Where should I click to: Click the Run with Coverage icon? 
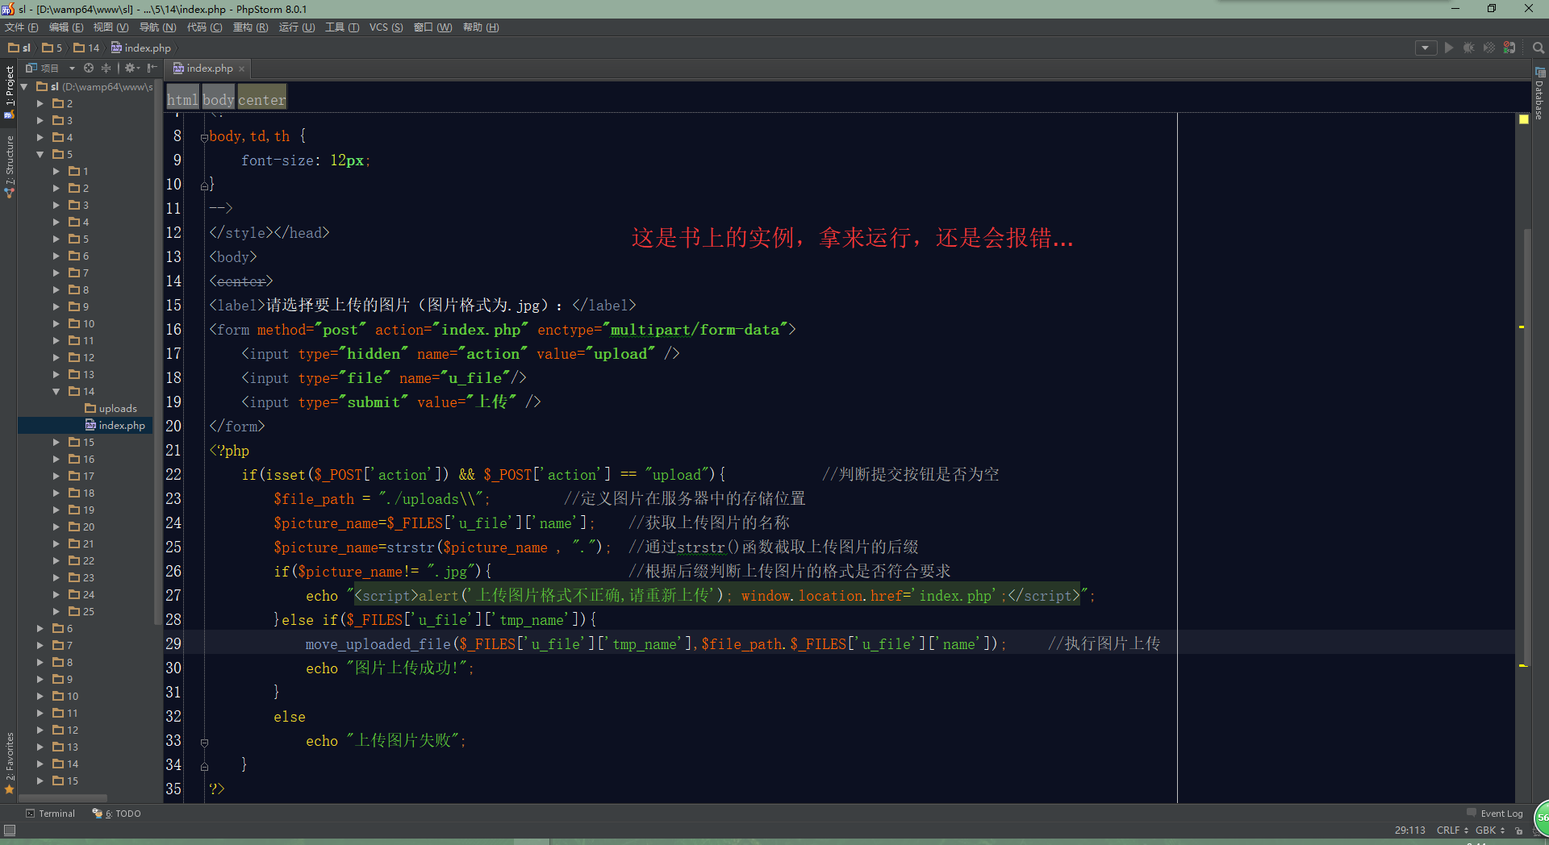[x=1488, y=48]
